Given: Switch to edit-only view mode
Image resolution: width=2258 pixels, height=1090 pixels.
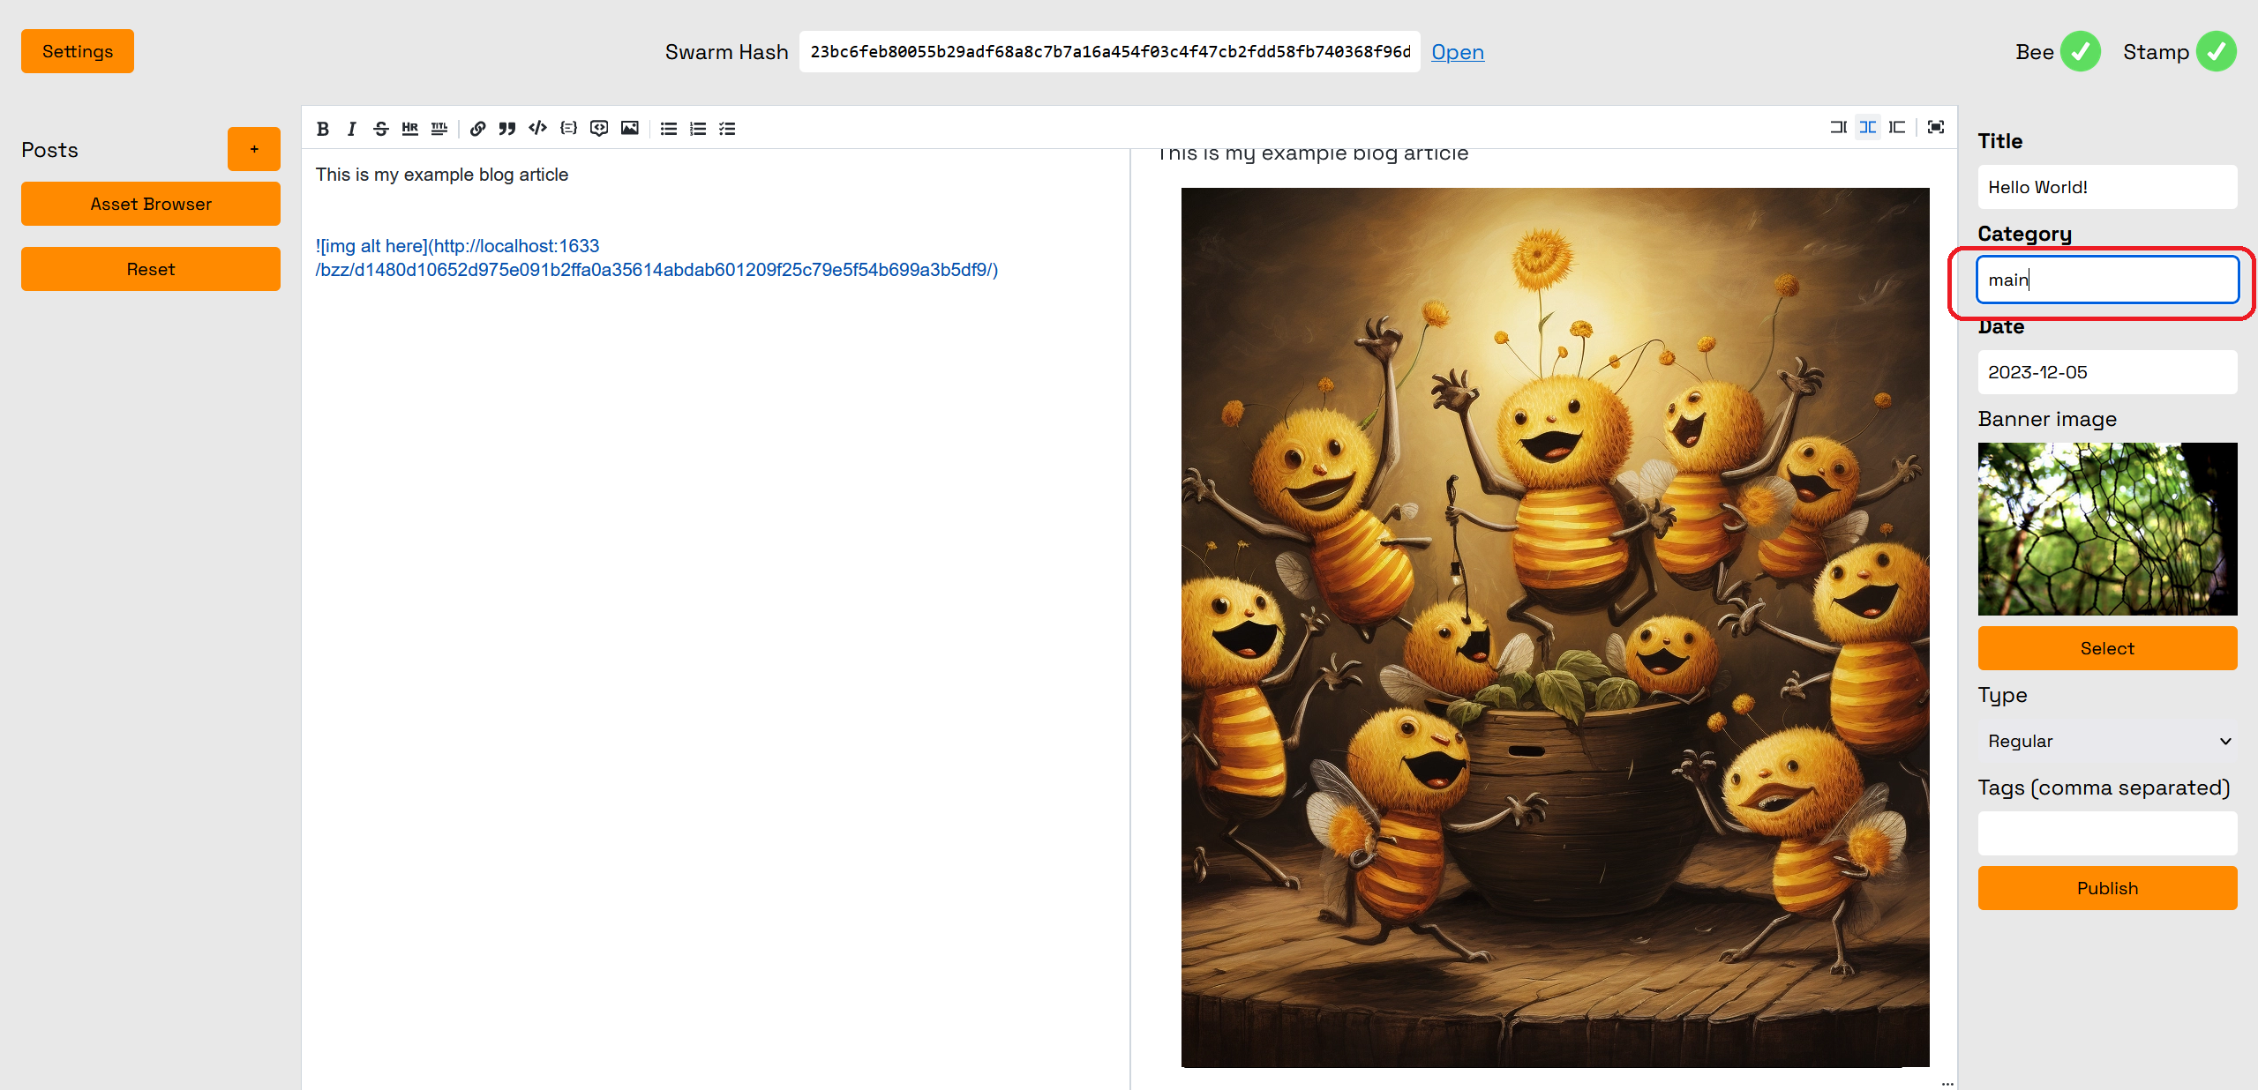Looking at the screenshot, I should point(1838,127).
